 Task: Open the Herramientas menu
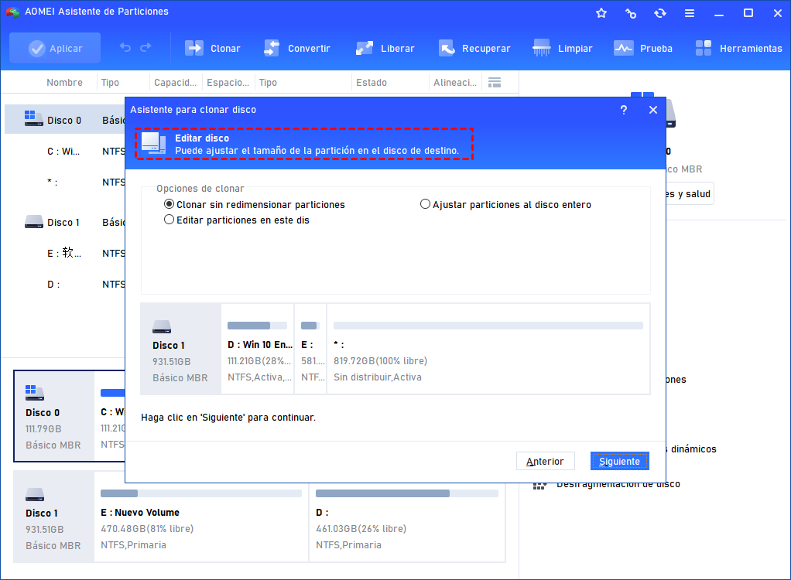point(739,48)
